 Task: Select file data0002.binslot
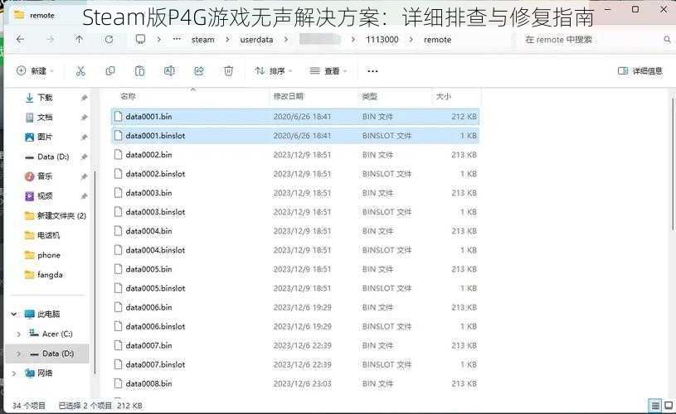[295, 174]
